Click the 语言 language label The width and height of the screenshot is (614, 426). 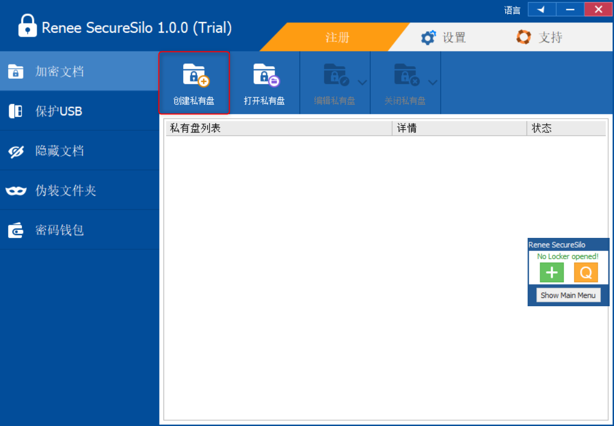(512, 10)
